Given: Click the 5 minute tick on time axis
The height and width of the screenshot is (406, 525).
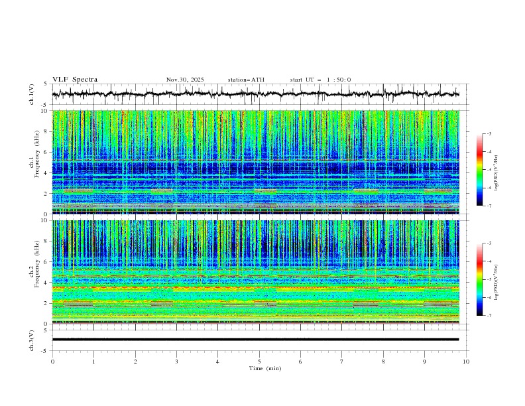Looking at the screenshot, I should pyautogui.click(x=259, y=361).
